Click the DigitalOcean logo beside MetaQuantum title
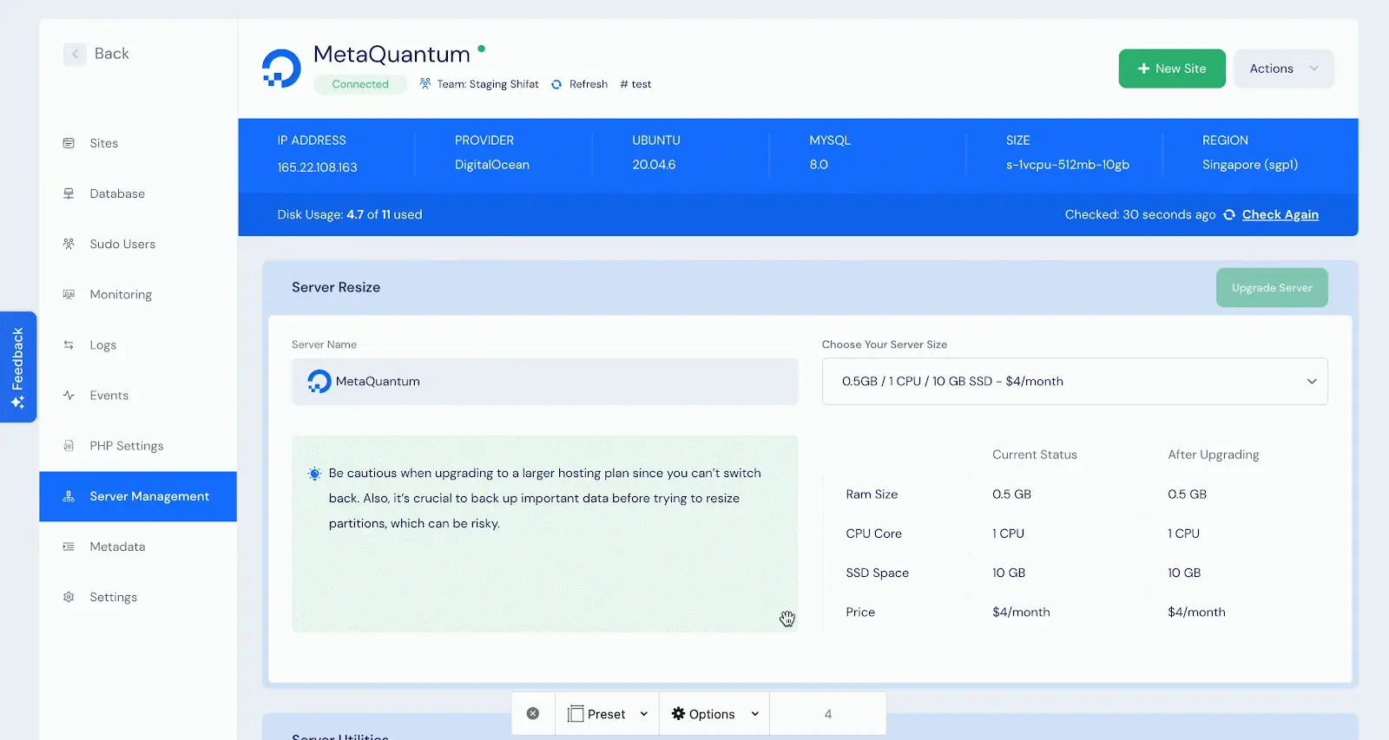This screenshot has height=740, width=1389. point(281,69)
